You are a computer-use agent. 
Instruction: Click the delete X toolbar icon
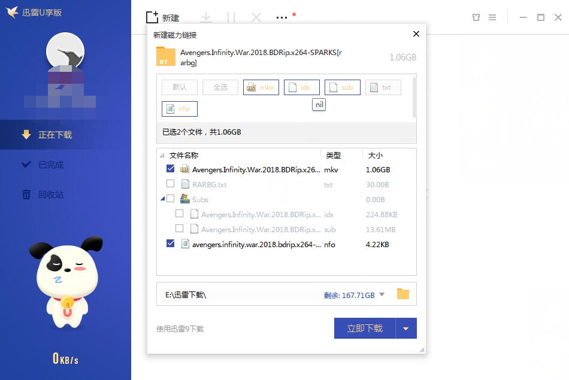[x=256, y=17]
